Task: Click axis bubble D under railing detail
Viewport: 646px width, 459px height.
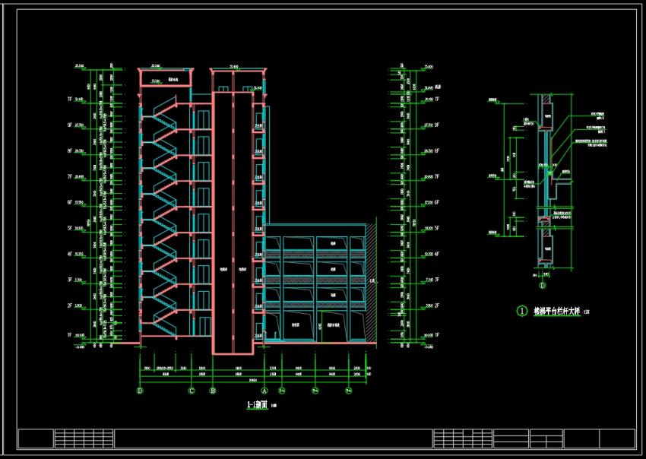Action: (542, 285)
